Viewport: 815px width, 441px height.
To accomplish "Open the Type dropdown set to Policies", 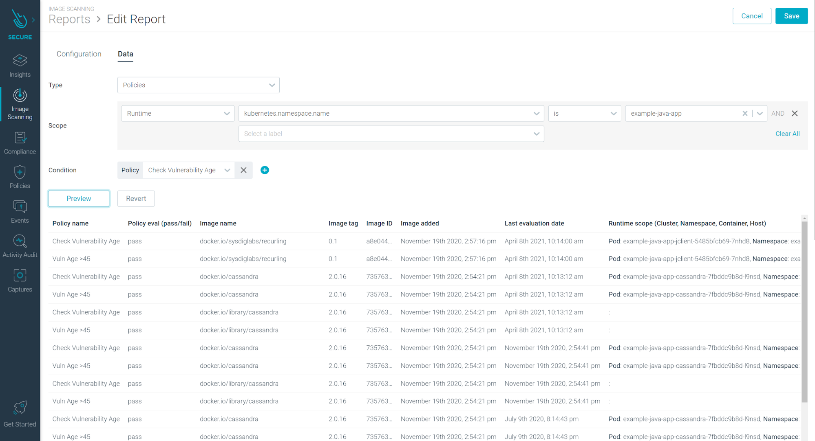I will click(x=199, y=85).
